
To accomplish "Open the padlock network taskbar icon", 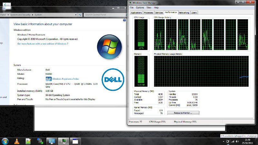I will (x=40, y=141).
